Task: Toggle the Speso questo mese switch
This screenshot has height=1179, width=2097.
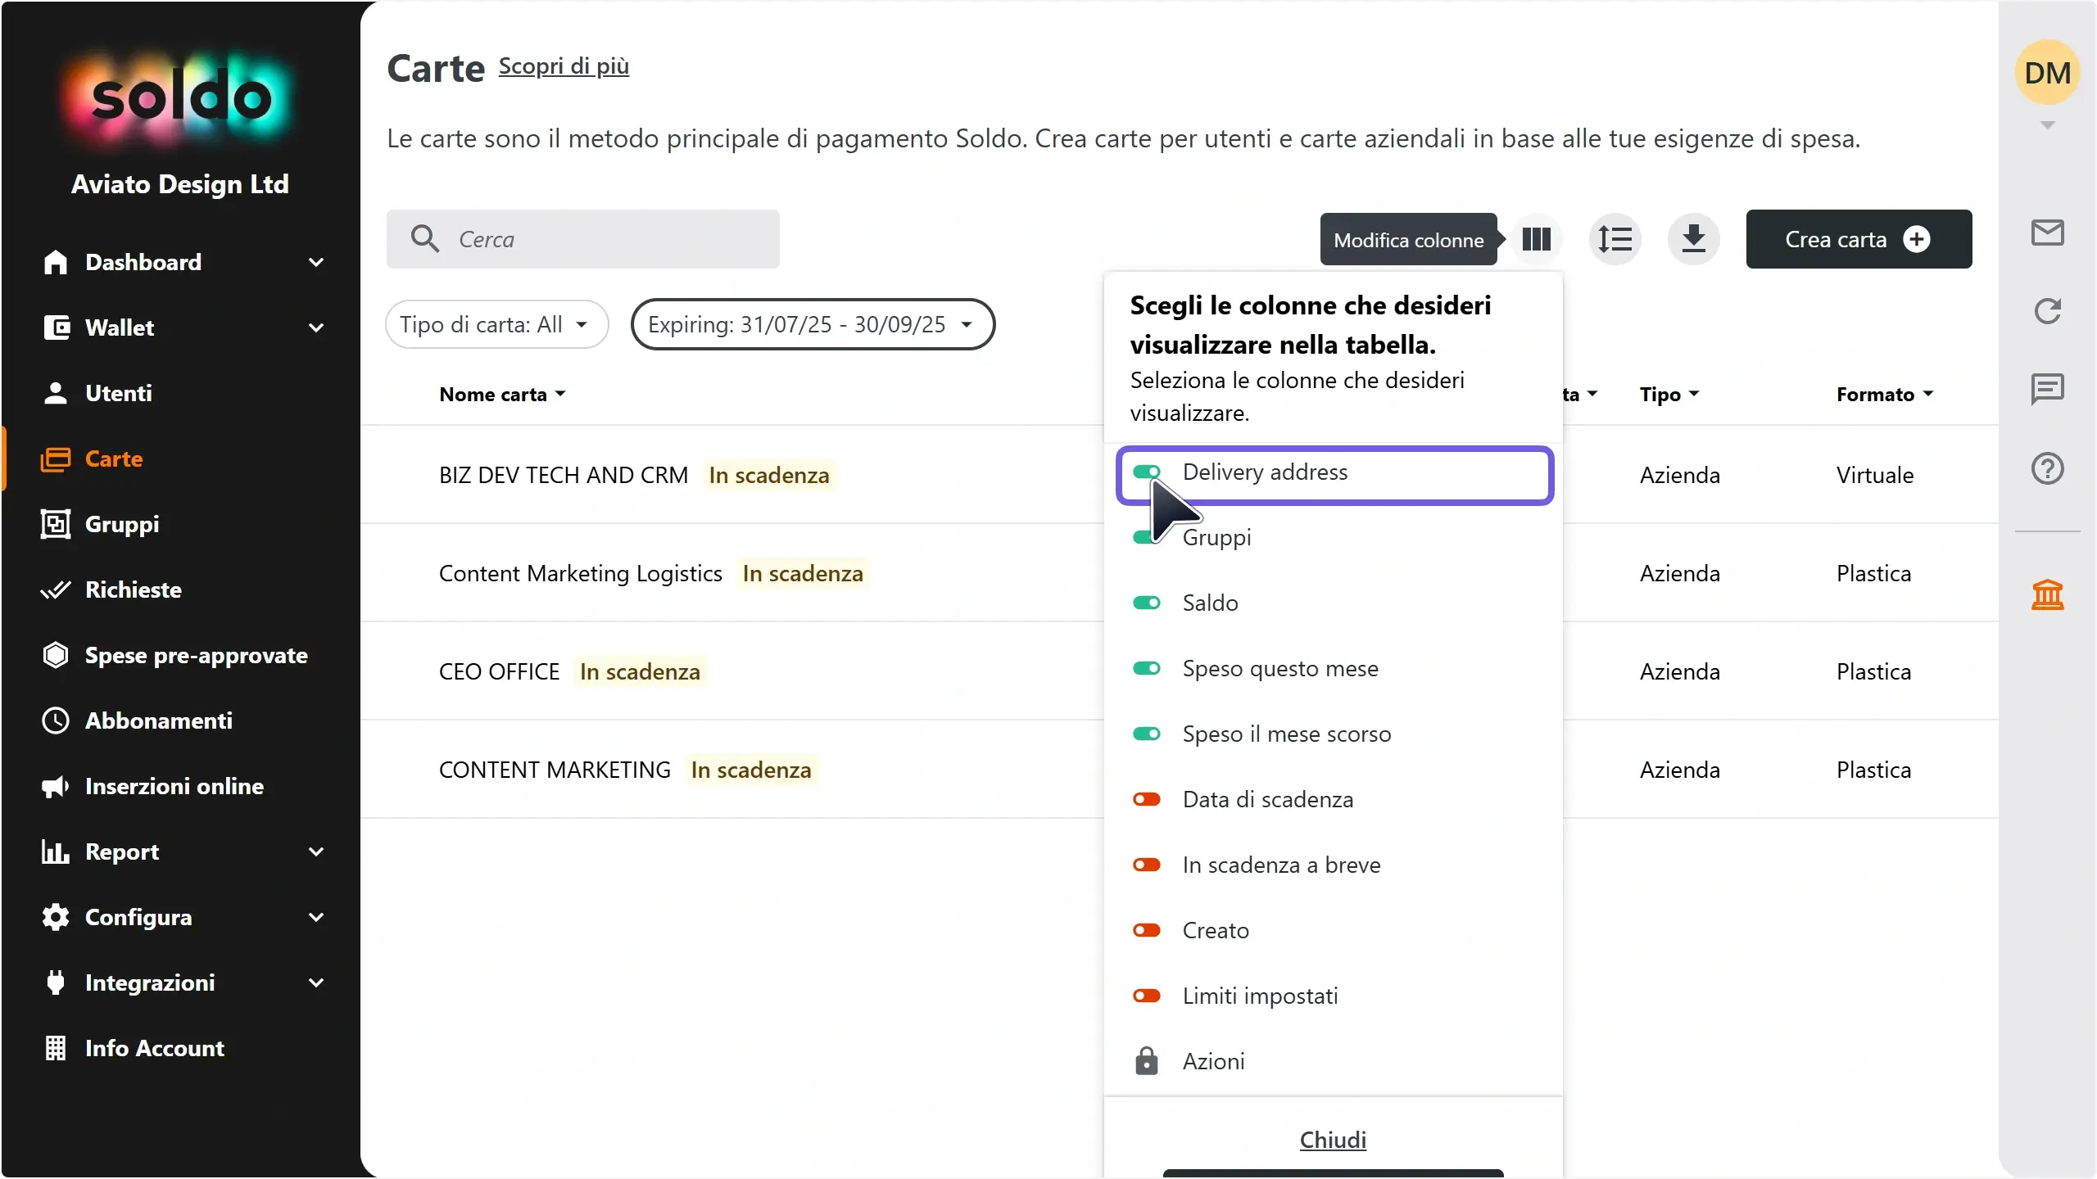Action: pyautogui.click(x=1147, y=668)
